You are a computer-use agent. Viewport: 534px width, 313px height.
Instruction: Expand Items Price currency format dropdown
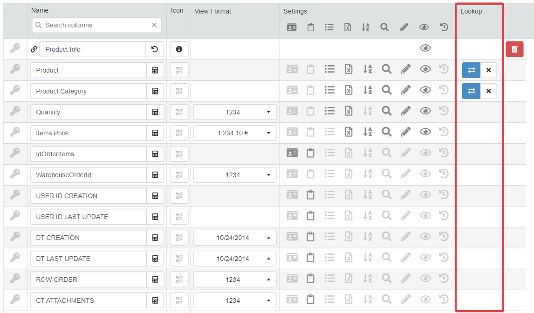[x=235, y=133]
